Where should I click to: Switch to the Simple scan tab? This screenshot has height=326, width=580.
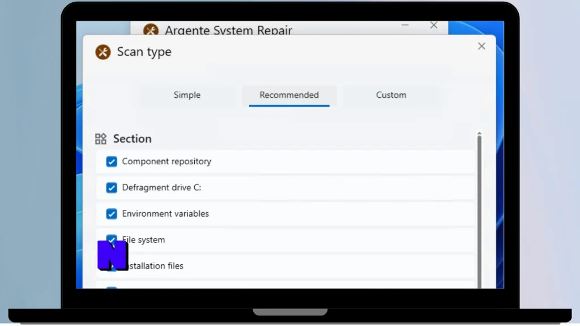pyautogui.click(x=187, y=95)
